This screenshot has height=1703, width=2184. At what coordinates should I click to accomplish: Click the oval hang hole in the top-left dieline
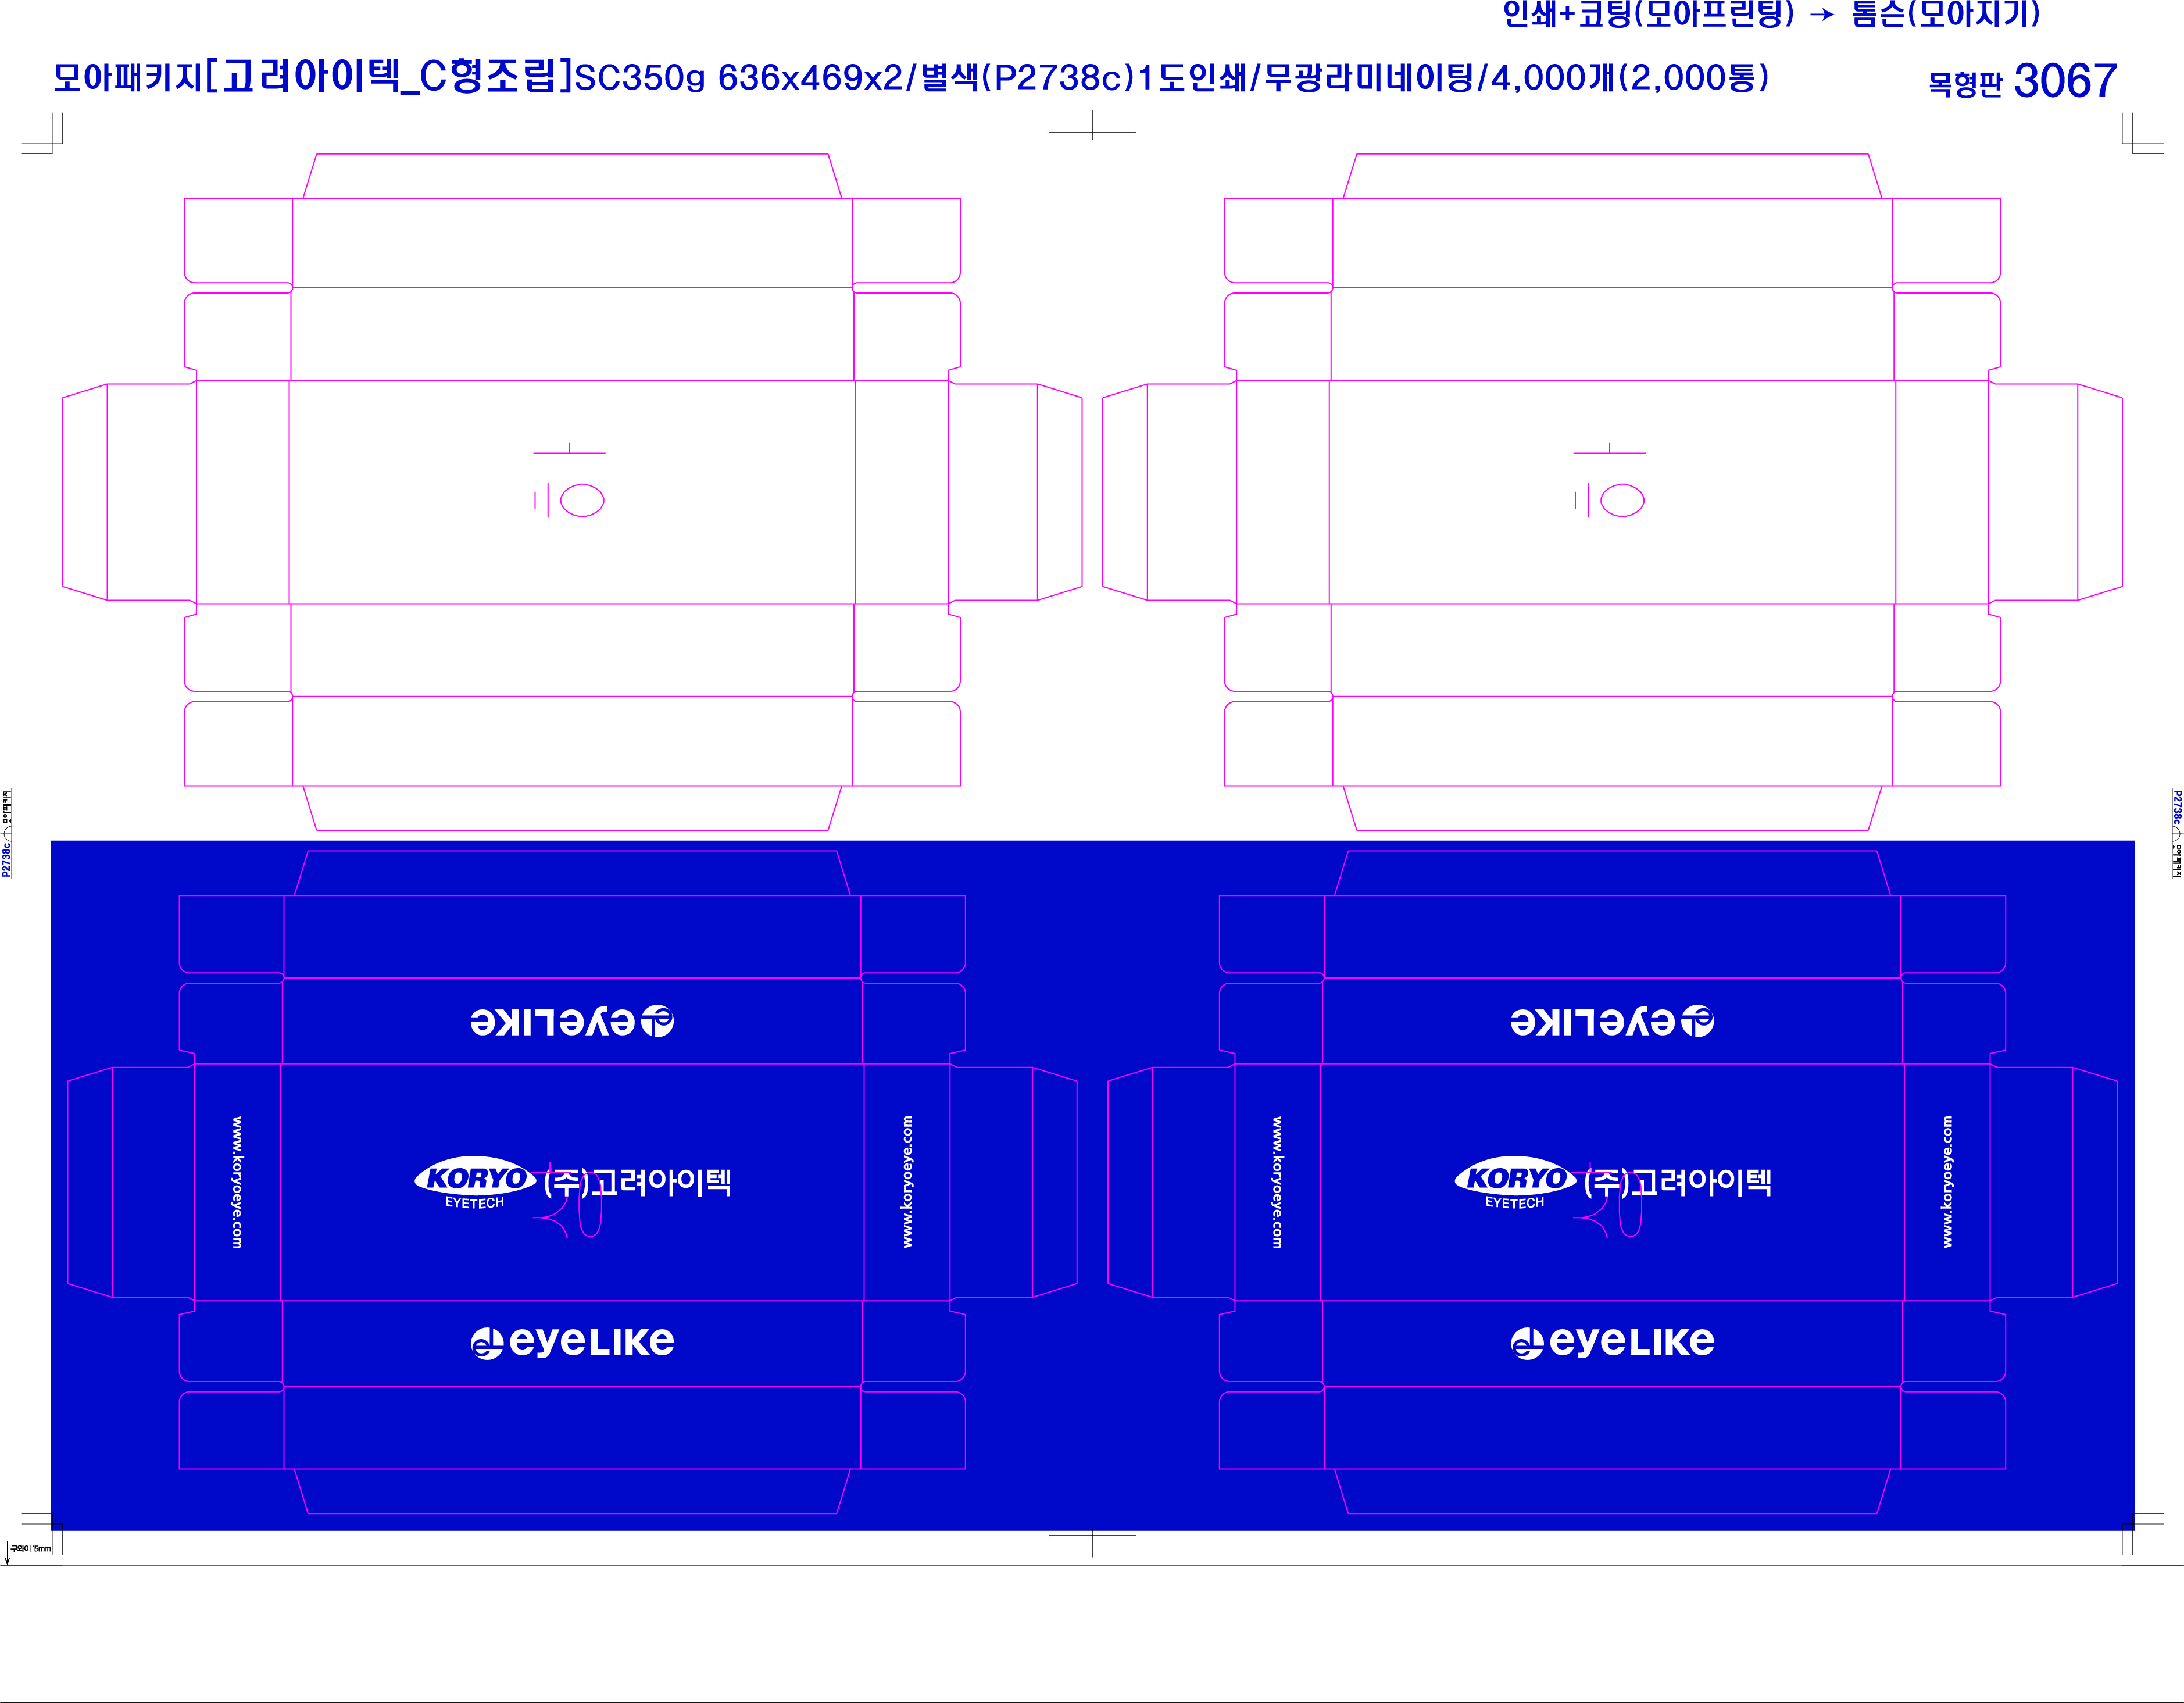582,500
